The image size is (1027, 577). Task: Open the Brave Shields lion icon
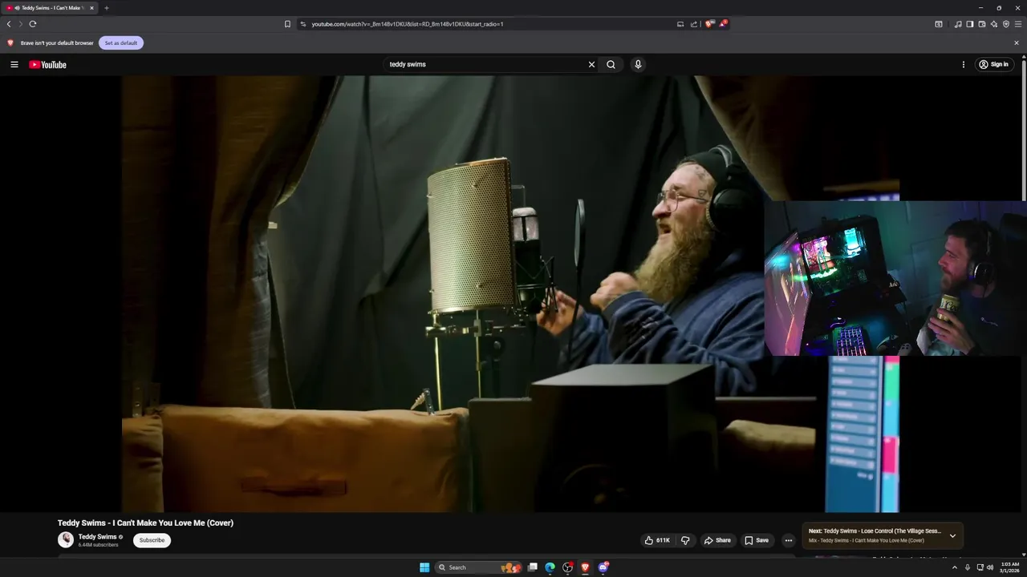click(709, 24)
